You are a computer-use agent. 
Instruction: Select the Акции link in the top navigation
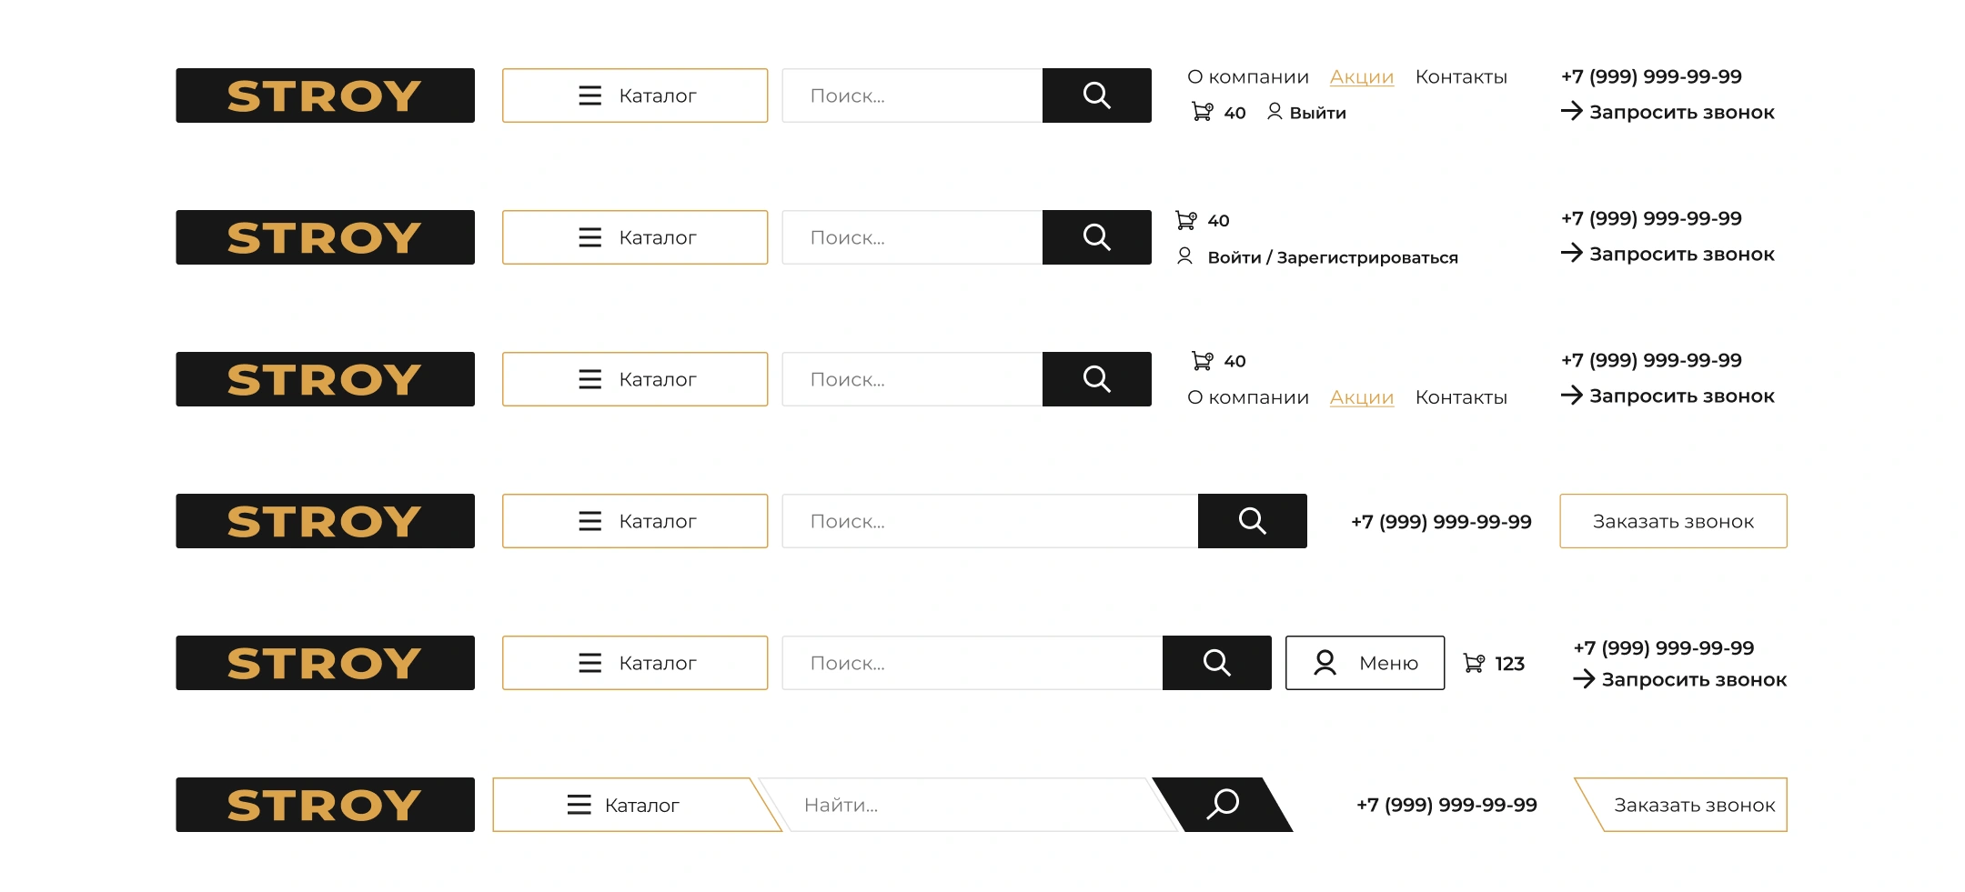tap(1361, 77)
